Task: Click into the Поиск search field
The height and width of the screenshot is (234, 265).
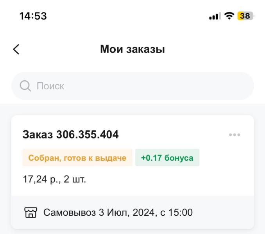Action: tap(132, 86)
